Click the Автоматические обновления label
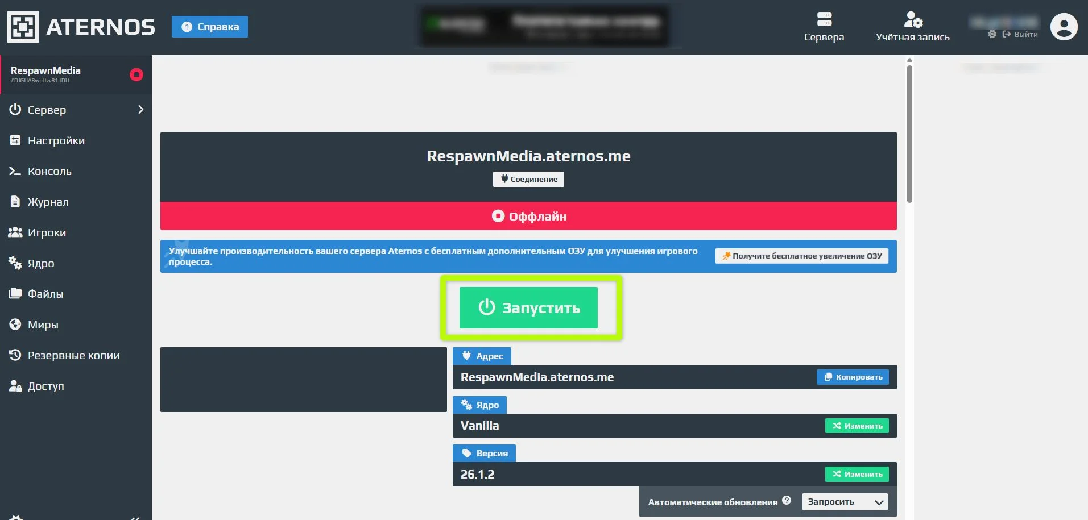1088x520 pixels. [713, 502]
